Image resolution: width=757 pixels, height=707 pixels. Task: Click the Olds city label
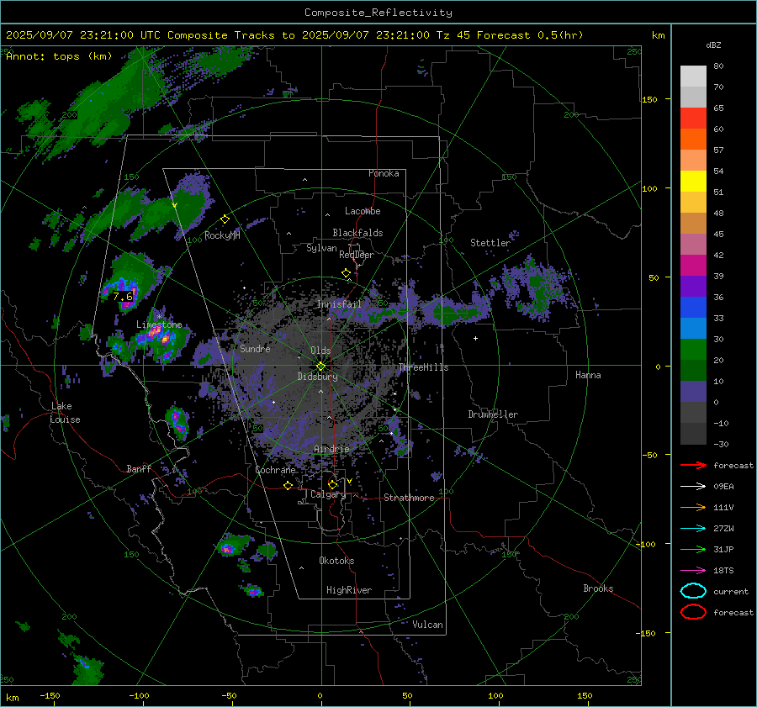(x=320, y=351)
